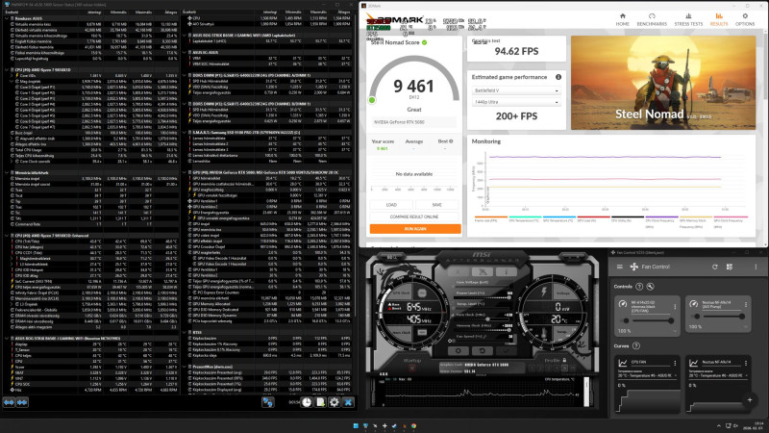Select the Results tab in 3DMark
The height and width of the screenshot is (433, 769).
pyautogui.click(x=719, y=19)
